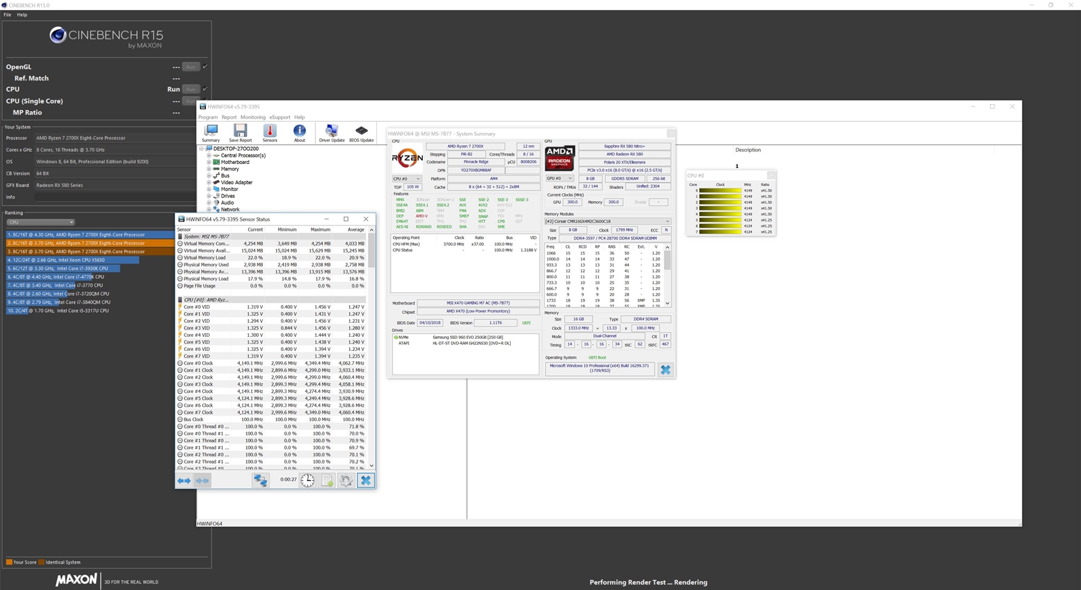Click the Run button beside CPU
Viewport: 1081px width, 590px height.
click(x=191, y=89)
